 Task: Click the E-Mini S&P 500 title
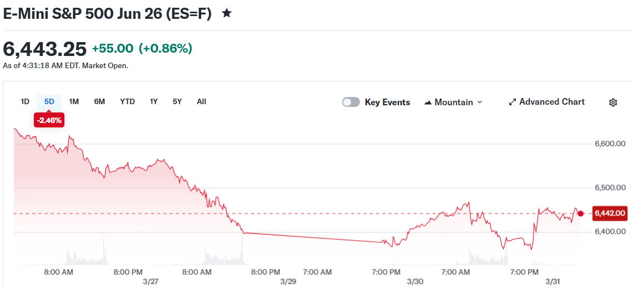(x=107, y=14)
